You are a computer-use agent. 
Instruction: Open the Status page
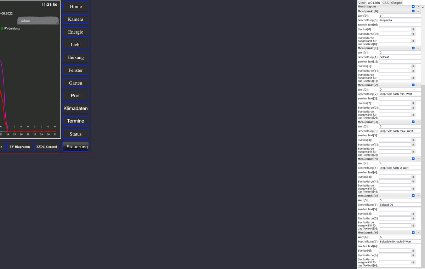coord(76,134)
